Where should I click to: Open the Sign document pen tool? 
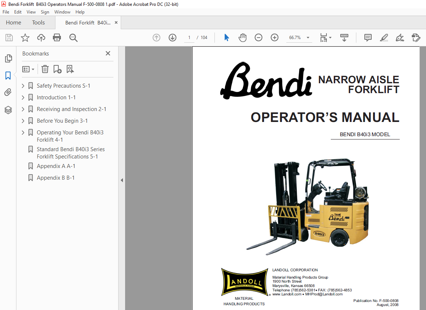(400, 38)
